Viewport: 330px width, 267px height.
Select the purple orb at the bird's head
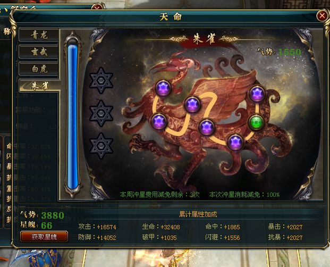(163, 88)
